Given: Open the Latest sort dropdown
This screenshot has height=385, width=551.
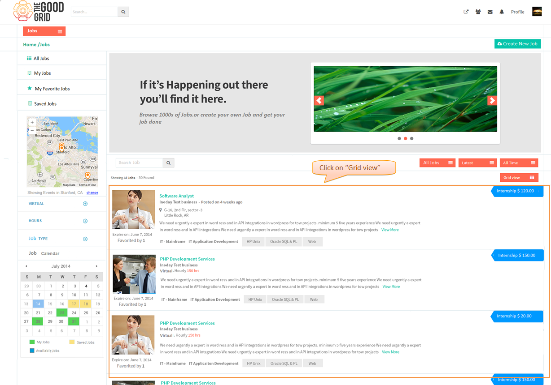Looking at the screenshot, I should tap(477, 163).
